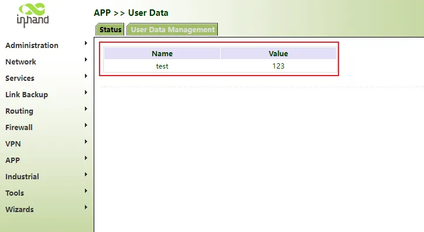Open the Industrial menu

coord(22,177)
